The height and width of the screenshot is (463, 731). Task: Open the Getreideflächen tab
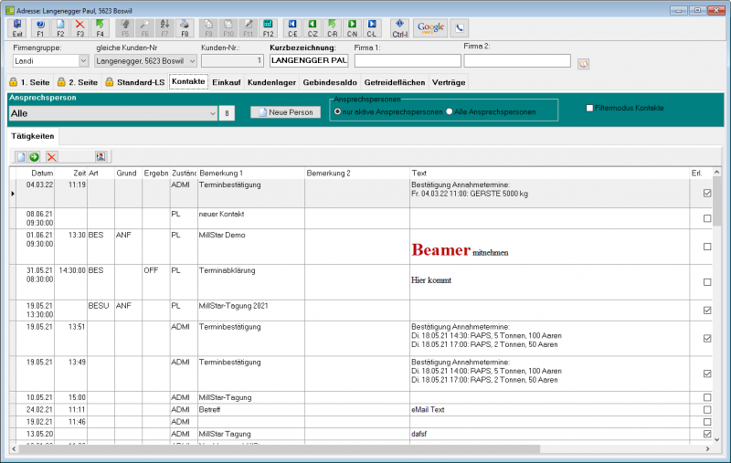click(x=395, y=82)
